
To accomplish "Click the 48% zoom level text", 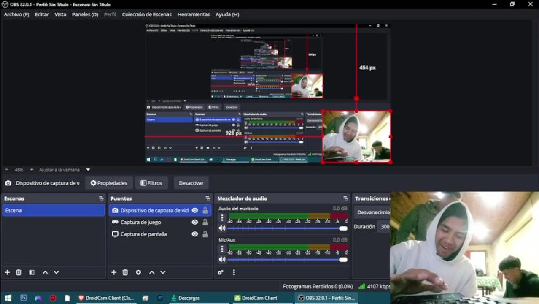I will [19, 170].
